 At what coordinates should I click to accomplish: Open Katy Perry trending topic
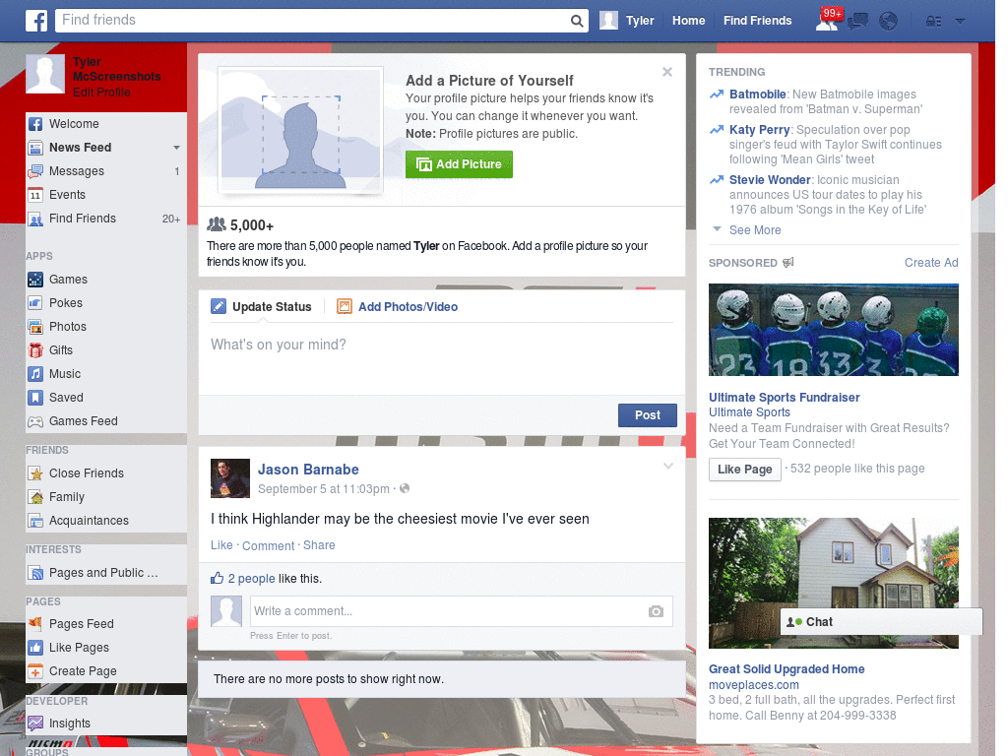coord(759,130)
